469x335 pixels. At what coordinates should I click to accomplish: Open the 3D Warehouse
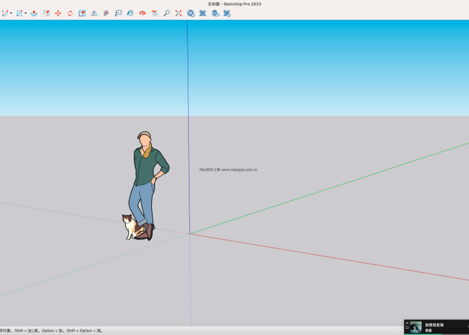pyautogui.click(x=191, y=13)
